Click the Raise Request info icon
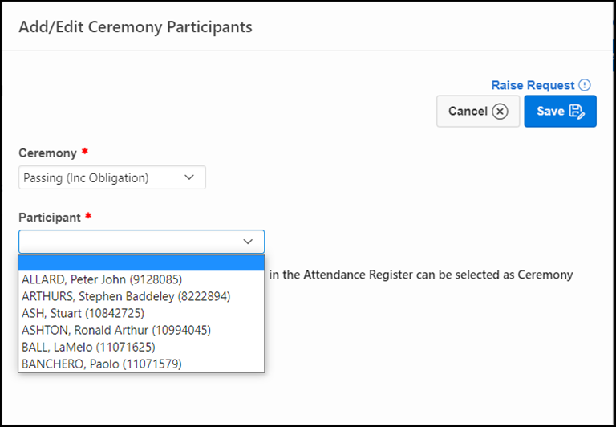 [x=585, y=85]
